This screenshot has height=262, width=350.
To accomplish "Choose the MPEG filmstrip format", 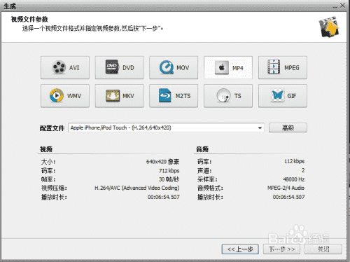I will click(283, 68).
